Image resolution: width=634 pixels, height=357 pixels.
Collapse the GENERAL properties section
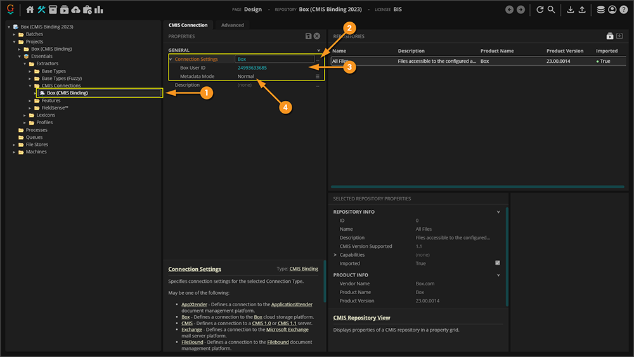(x=318, y=50)
